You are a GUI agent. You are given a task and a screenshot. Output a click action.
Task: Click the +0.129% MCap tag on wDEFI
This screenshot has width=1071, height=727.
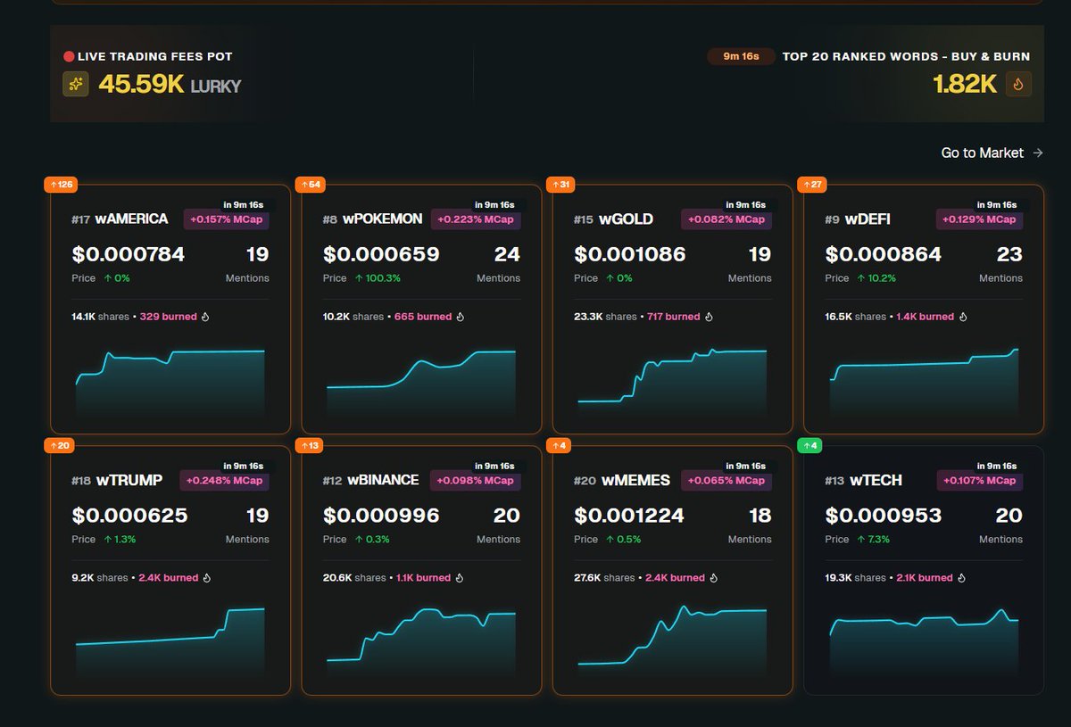[978, 219]
